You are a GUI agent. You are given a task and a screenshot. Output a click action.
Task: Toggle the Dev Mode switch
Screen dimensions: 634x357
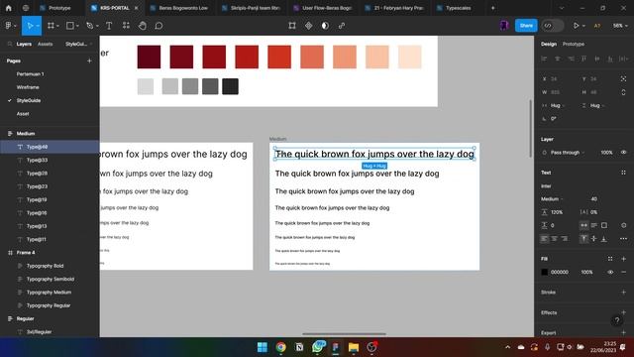553,26
